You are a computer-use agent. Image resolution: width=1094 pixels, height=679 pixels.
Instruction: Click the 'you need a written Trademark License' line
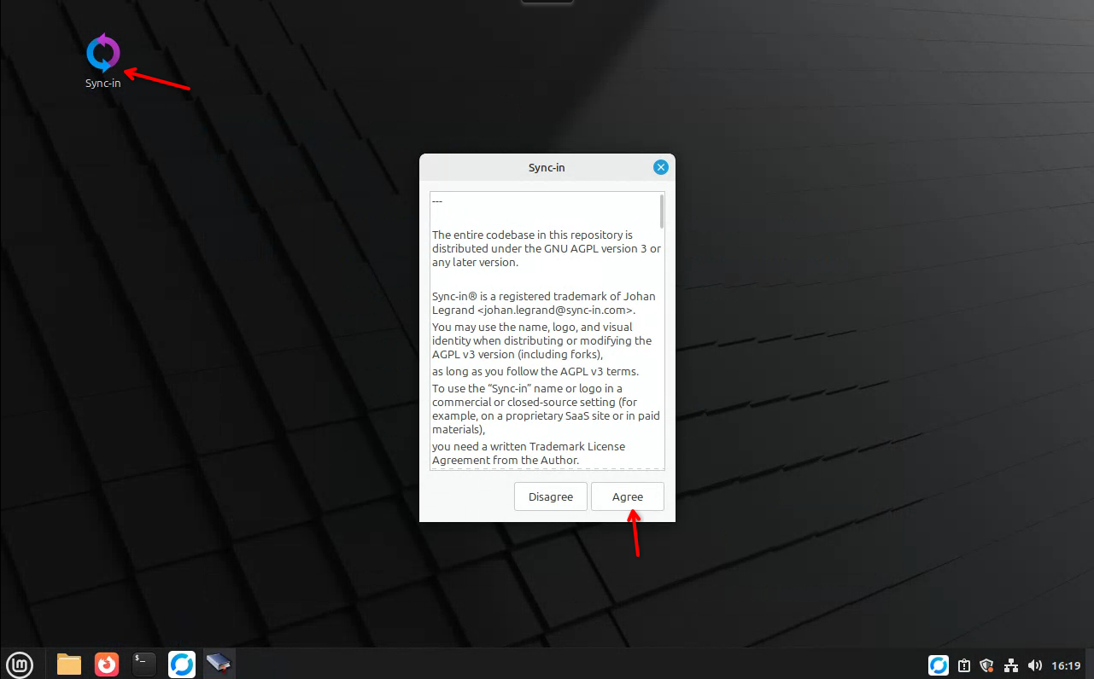pyautogui.click(x=529, y=446)
